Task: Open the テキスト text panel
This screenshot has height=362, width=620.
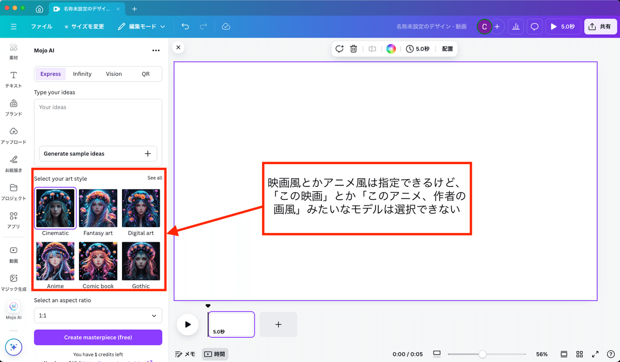Action: tap(13, 80)
